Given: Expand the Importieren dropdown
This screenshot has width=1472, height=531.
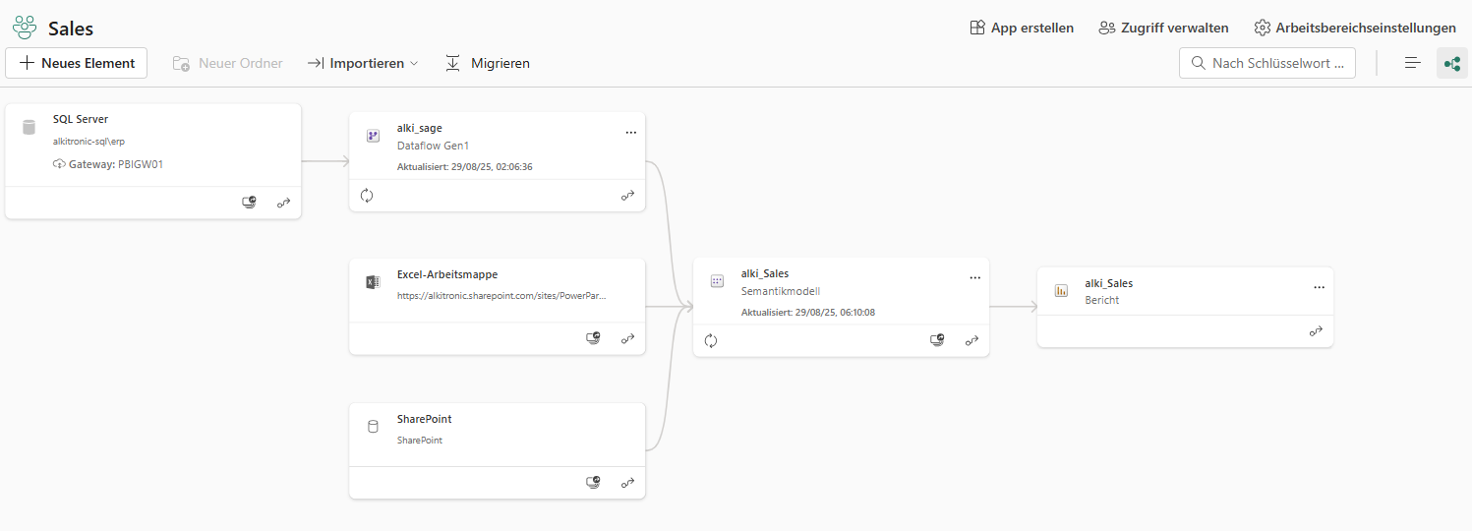Looking at the screenshot, I should point(363,63).
